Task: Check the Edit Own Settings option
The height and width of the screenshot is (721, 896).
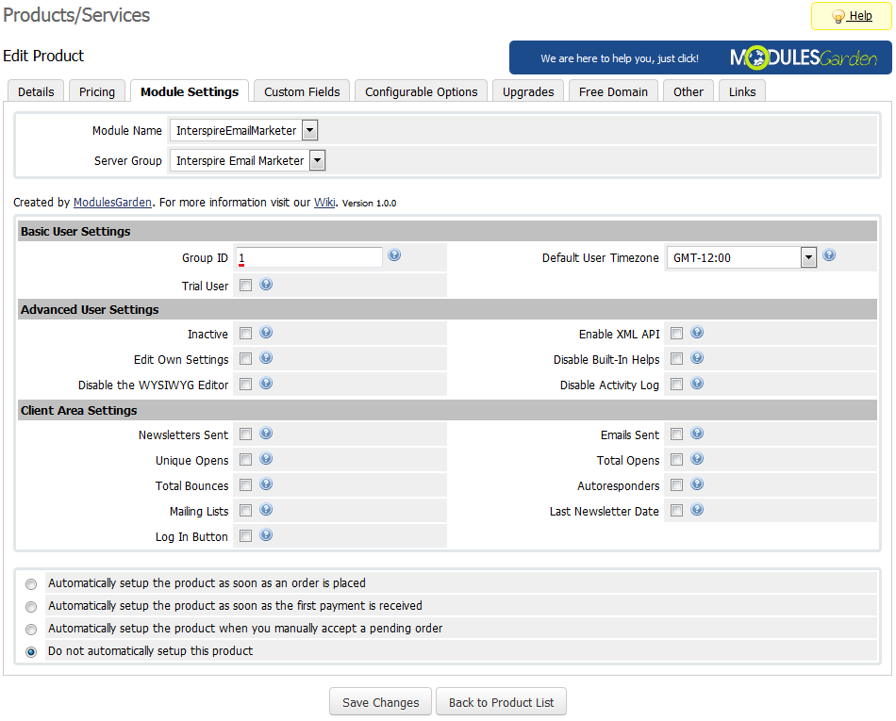Action: pyautogui.click(x=246, y=359)
